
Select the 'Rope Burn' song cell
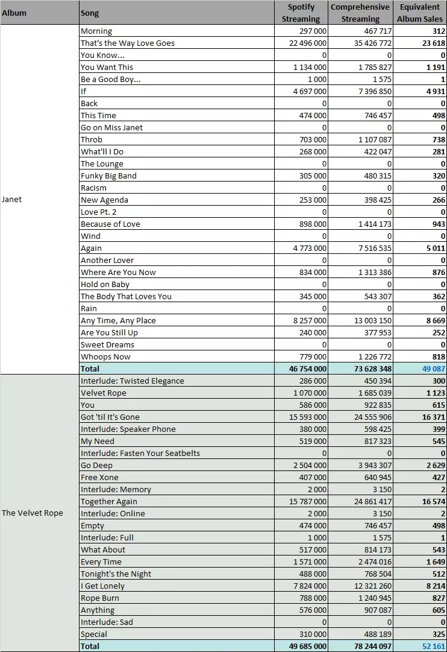[177, 598]
